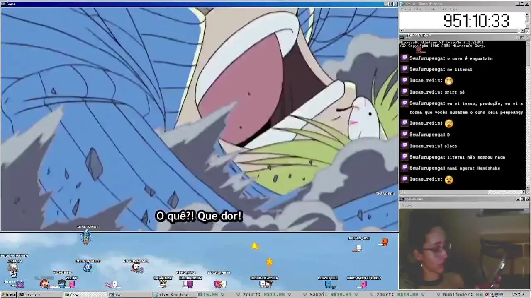The width and height of the screenshot is (531, 298).
Task: Click the BRICKNOTHITBACK pink character sprite
Action: [x=364, y=284]
